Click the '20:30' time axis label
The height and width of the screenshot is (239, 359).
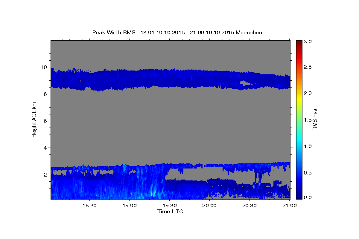(x=249, y=206)
